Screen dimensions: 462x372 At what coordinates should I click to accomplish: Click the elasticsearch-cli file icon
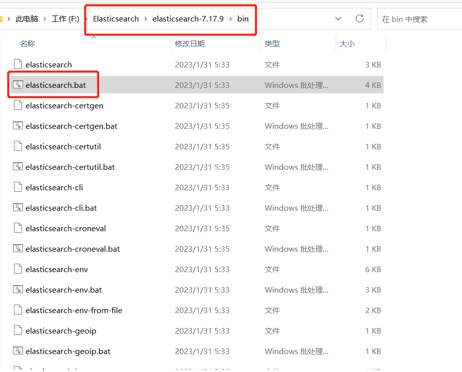tap(18, 187)
